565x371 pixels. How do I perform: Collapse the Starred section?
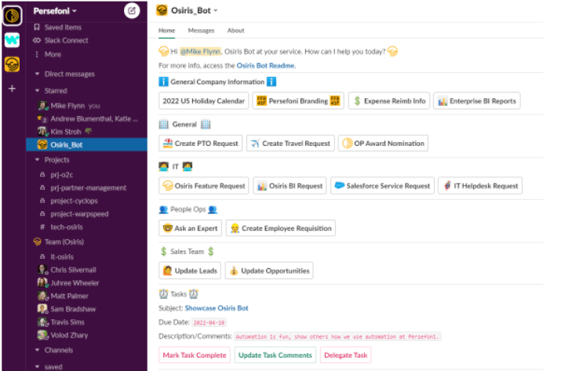[x=37, y=91]
